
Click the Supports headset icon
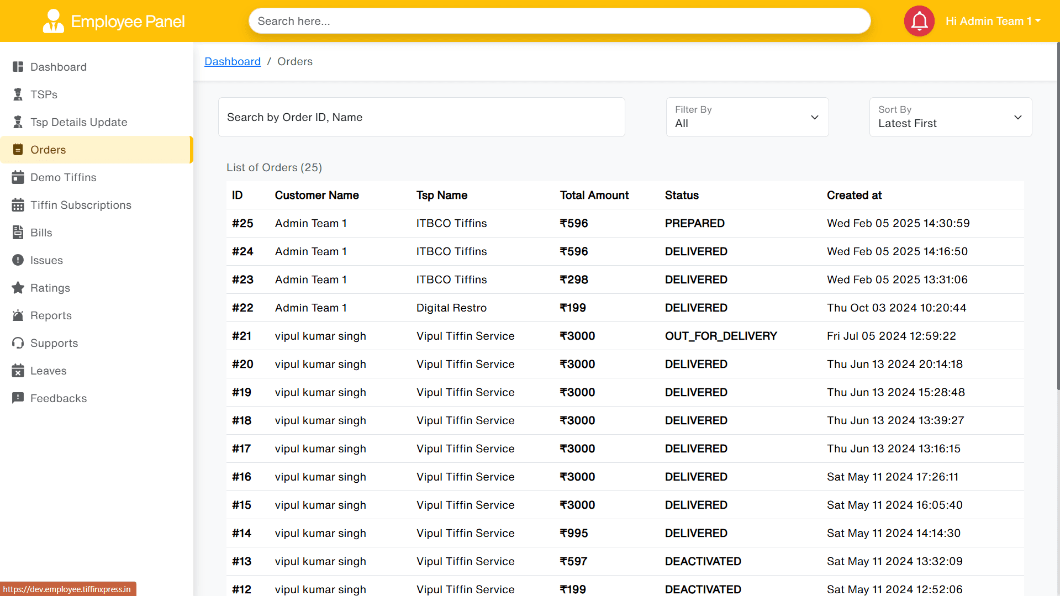coord(18,343)
